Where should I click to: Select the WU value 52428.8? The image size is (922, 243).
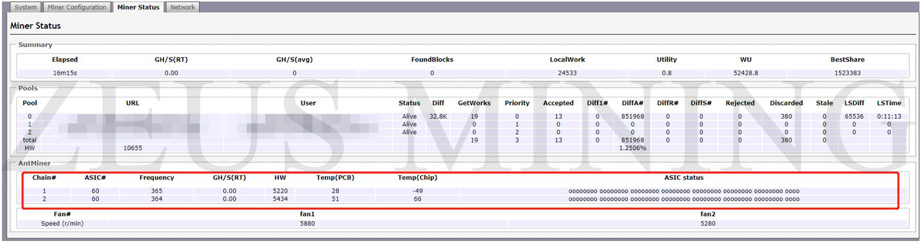[x=746, y=73]
